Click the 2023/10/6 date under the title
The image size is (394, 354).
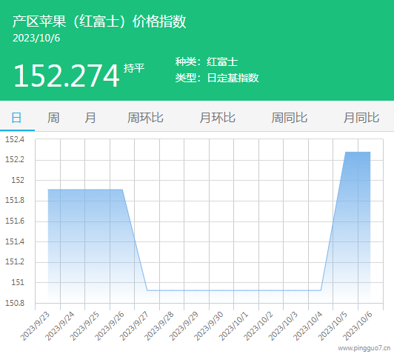(x=36, y=39)
